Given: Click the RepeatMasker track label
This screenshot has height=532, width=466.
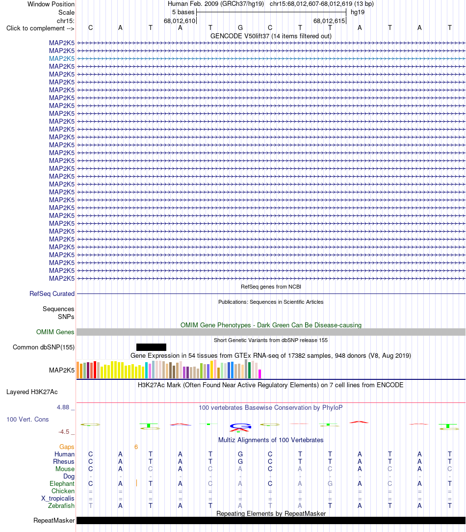Looking at the screenshot, I should coord(54,520).
